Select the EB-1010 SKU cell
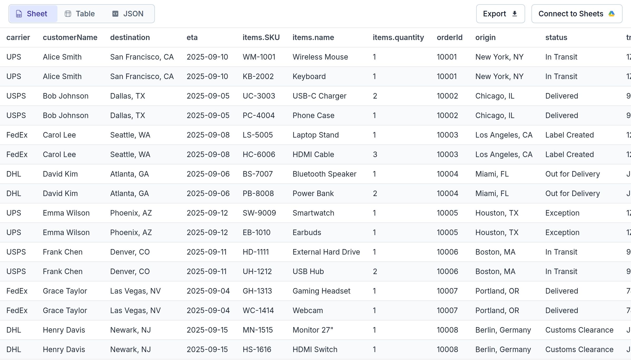The height and width of the screenshot is (360, 631). click(x=257, y=232)
